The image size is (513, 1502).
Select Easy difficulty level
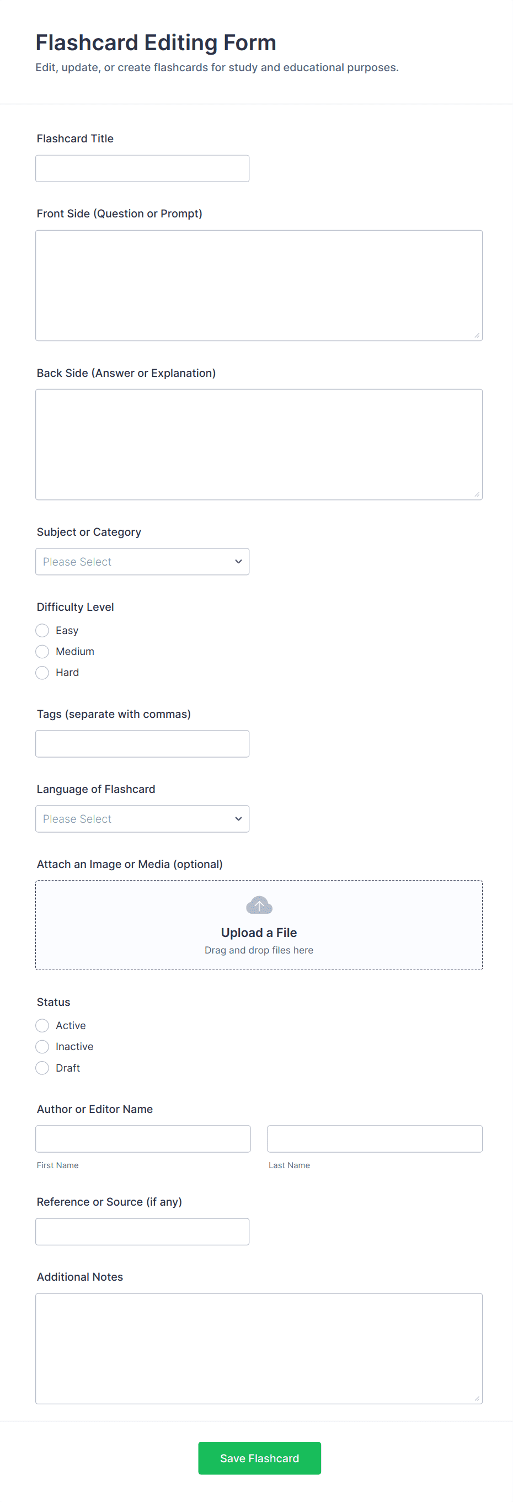pos(42,630)
